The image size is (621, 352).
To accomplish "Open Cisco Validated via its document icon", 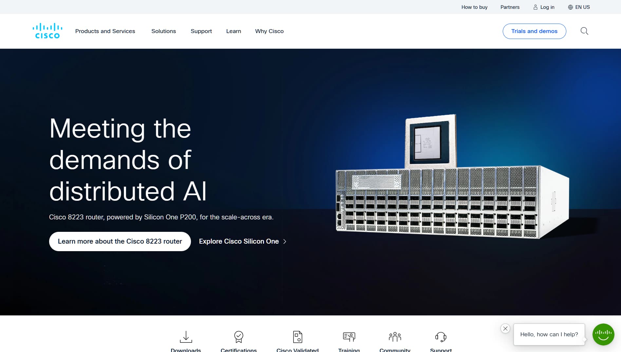I will [x=297, y=337].
